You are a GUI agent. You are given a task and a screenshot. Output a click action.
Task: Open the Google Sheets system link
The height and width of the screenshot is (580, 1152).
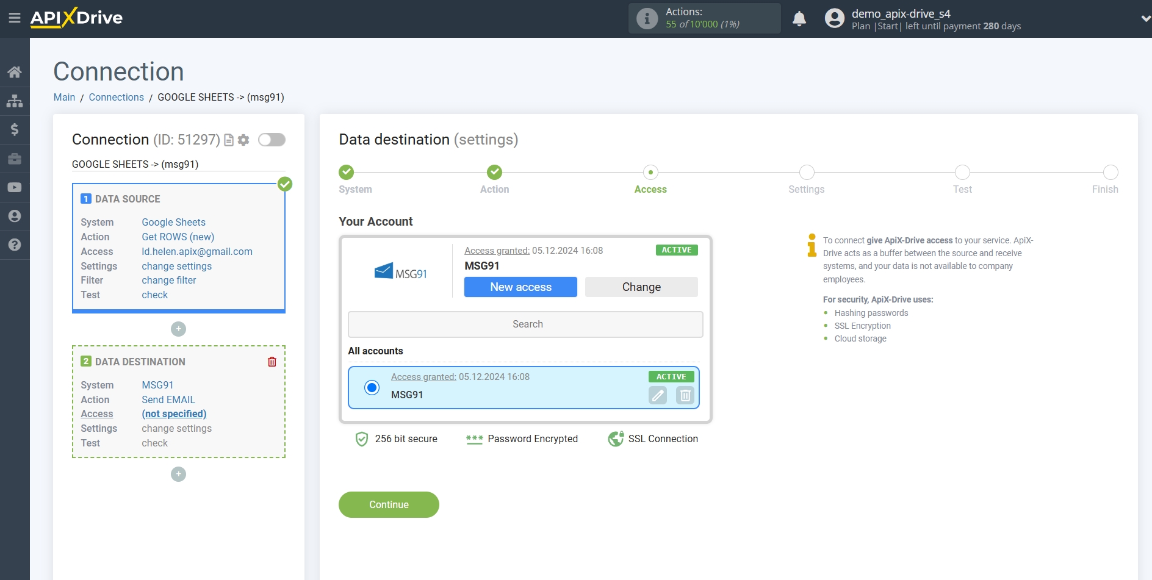click(173, 222)
